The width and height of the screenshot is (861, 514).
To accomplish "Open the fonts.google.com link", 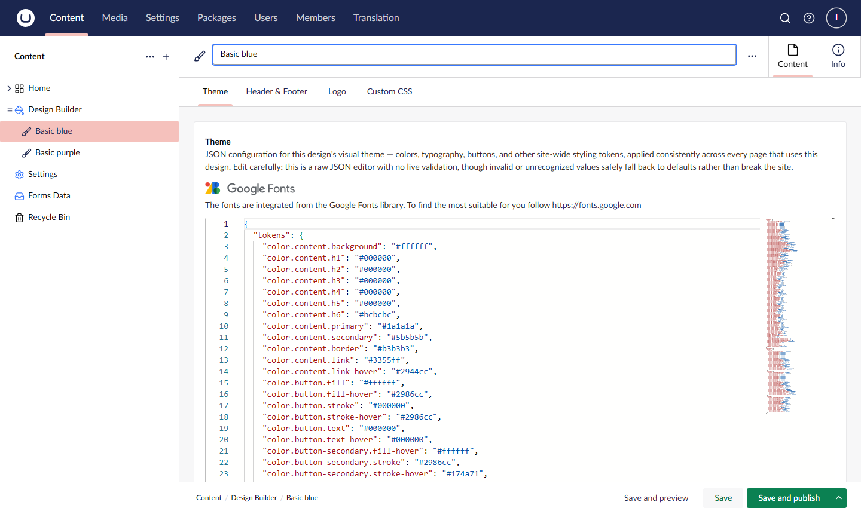I will pyautogui.click(x=597, y=205).
